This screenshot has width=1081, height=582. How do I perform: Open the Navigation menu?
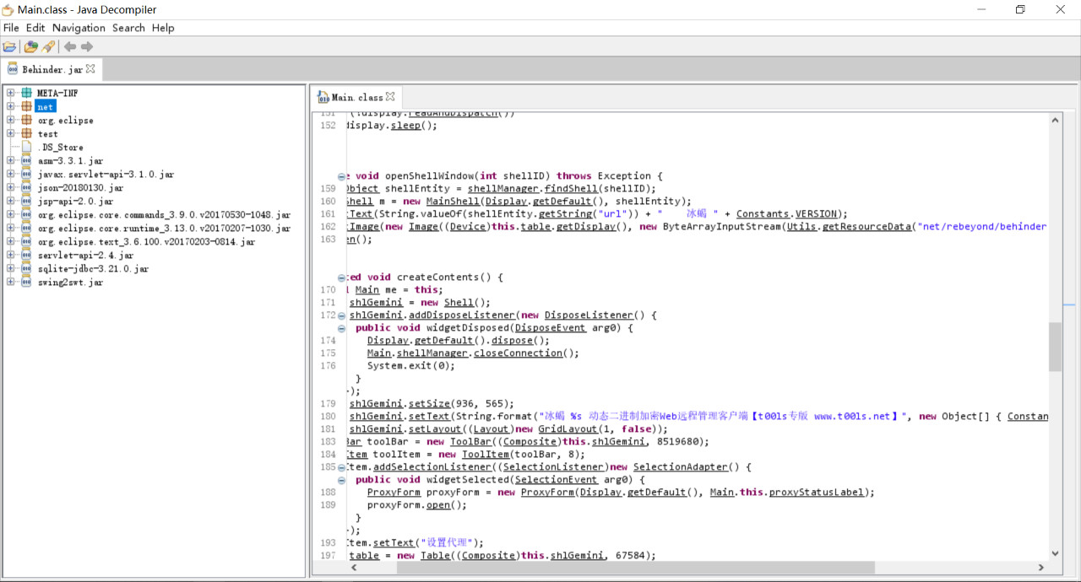(79, 28)
